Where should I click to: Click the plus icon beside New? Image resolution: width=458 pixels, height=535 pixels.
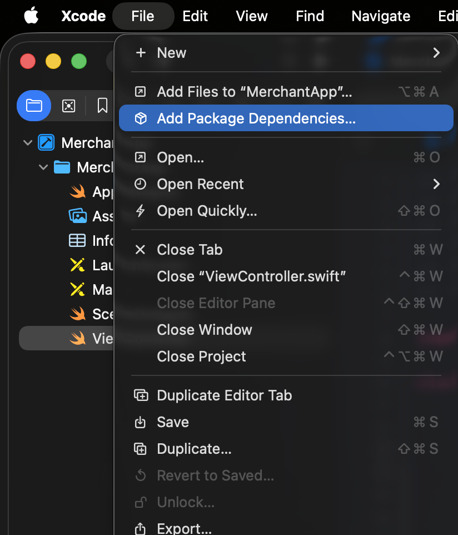tap(141, 53)
